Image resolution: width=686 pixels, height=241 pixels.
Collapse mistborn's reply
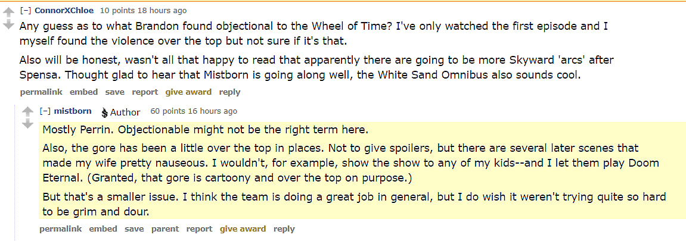[45, 111]
